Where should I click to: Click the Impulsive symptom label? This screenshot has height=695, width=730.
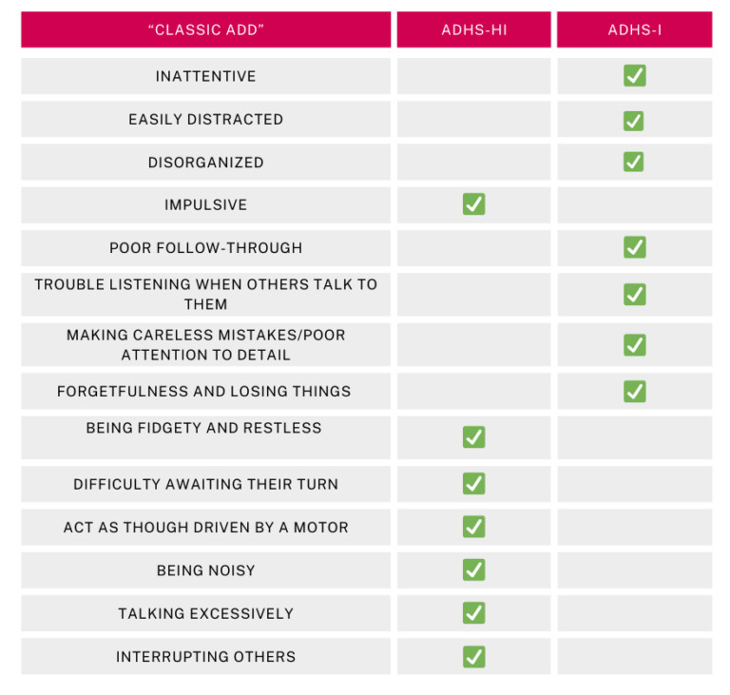(205, 205)
